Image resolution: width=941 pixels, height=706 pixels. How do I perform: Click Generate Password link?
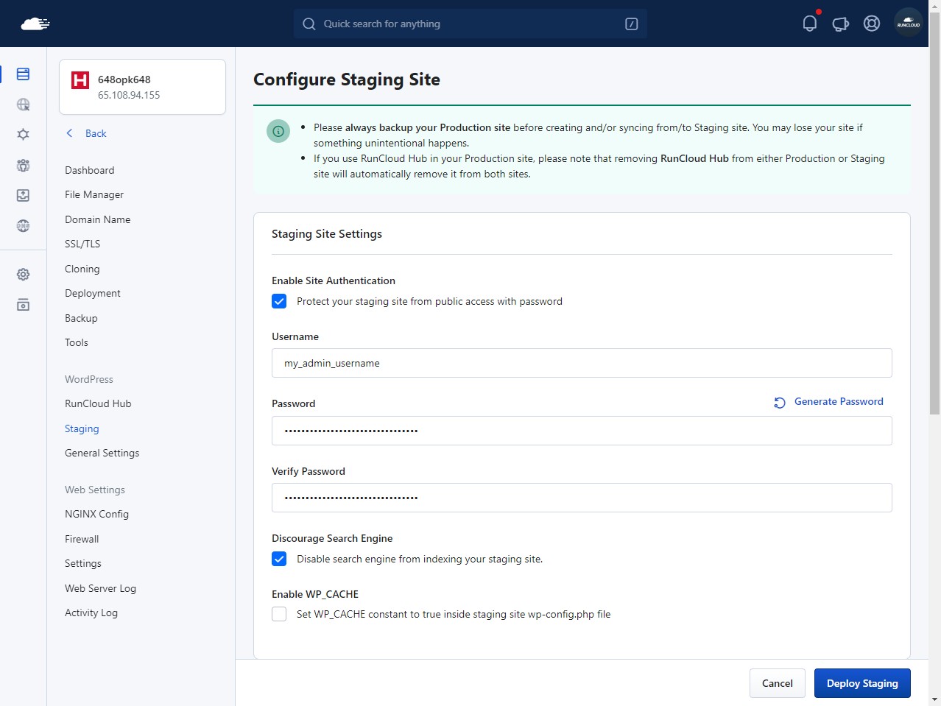tap(839, 401)
